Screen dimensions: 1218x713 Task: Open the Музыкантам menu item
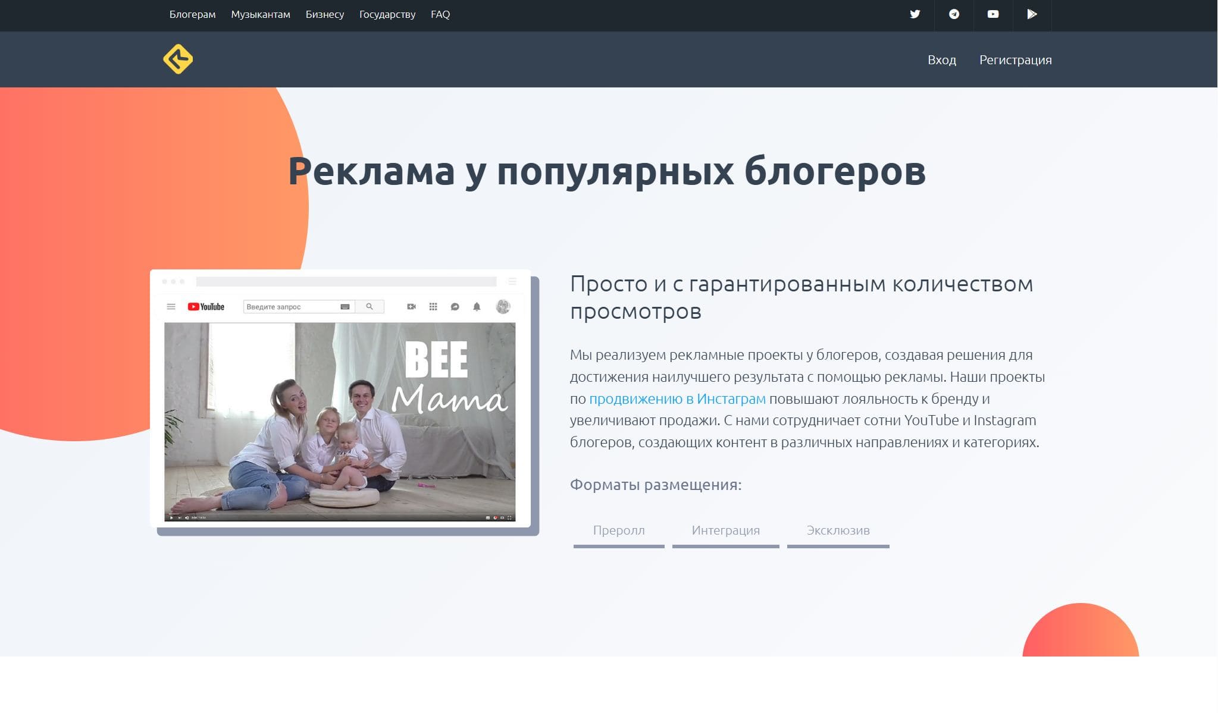pos(261,14)
